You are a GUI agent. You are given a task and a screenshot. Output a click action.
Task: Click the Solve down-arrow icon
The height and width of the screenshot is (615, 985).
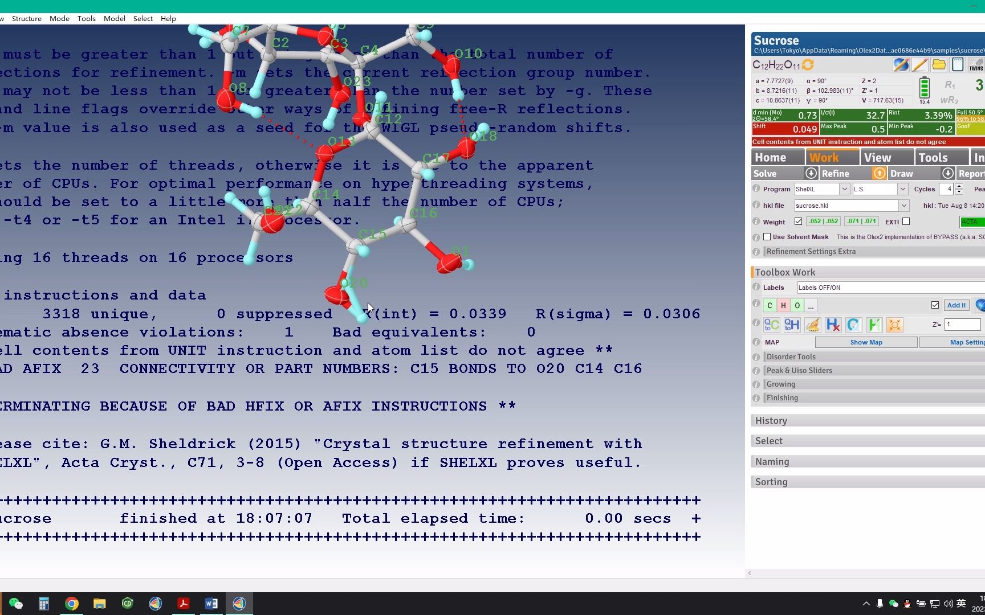[x=811, y=173]
